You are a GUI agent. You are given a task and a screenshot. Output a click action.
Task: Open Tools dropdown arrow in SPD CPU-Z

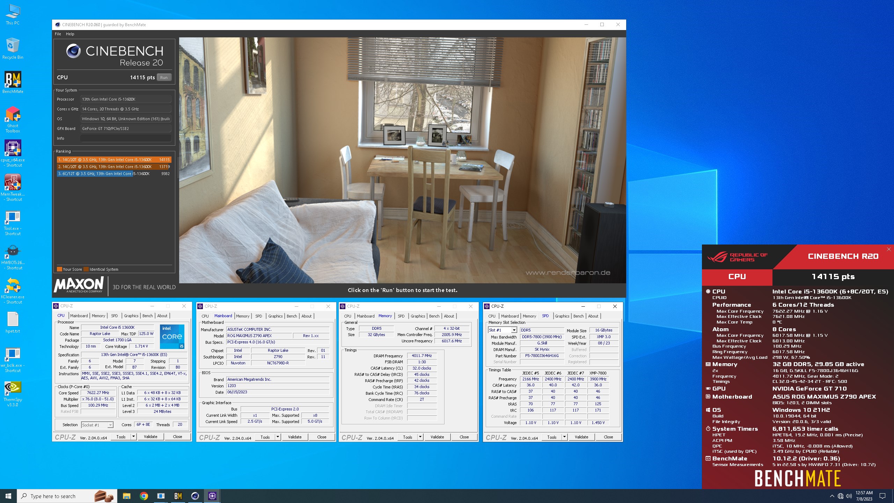(x=564, y=437)
